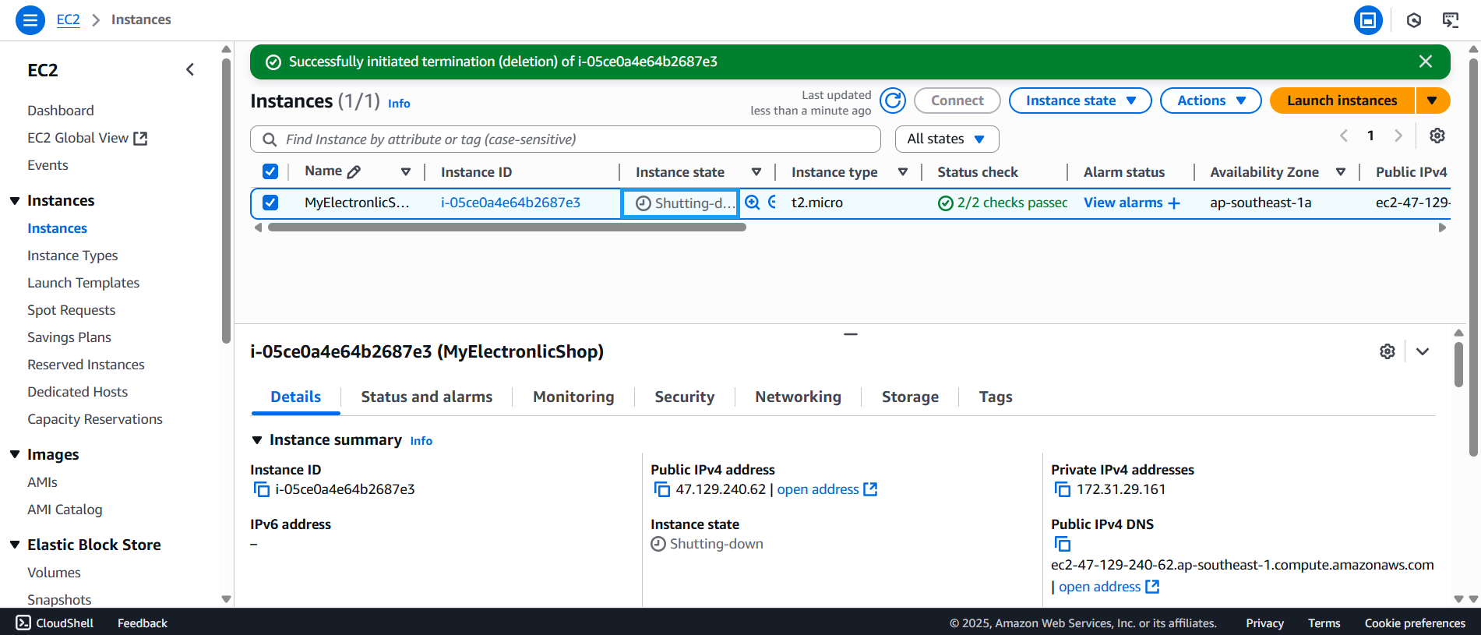The image size is (1481, 635).
Task: Collapse the Images sidebar section
Action: tap(15, 454)
